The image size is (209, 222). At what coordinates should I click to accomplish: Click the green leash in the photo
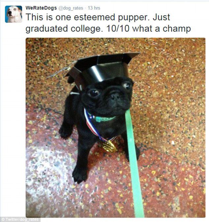[133, 163]
